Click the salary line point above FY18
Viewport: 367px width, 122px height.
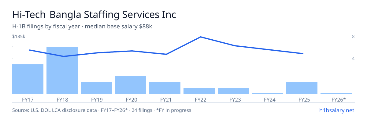[x=63, y=56]
